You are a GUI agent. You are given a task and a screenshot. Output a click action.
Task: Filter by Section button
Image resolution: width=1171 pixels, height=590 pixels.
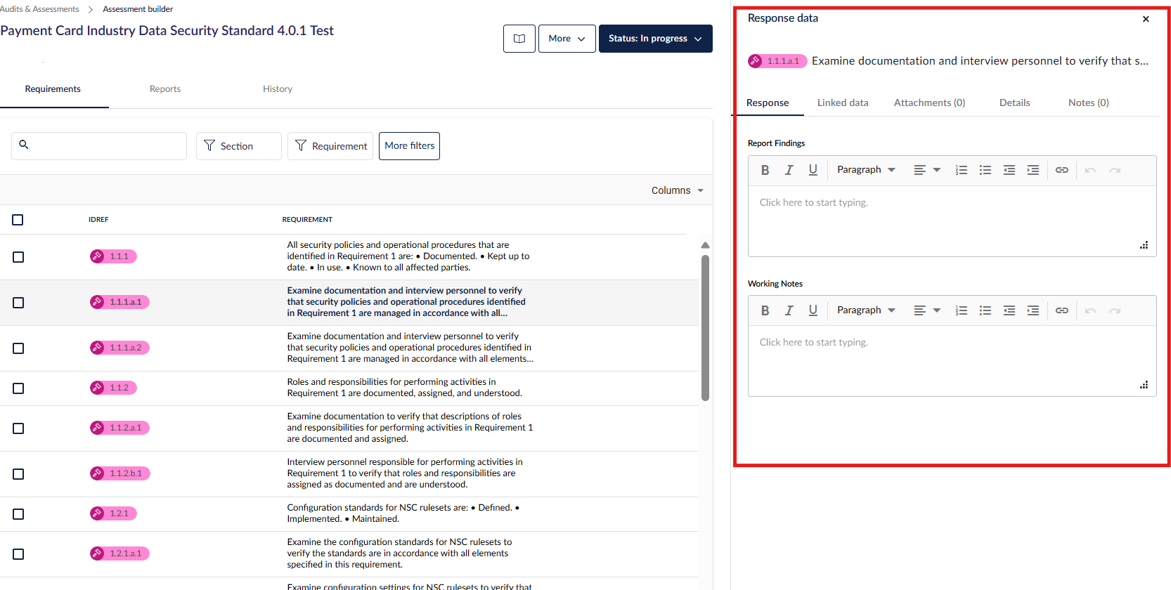click(x=238, y=146)
